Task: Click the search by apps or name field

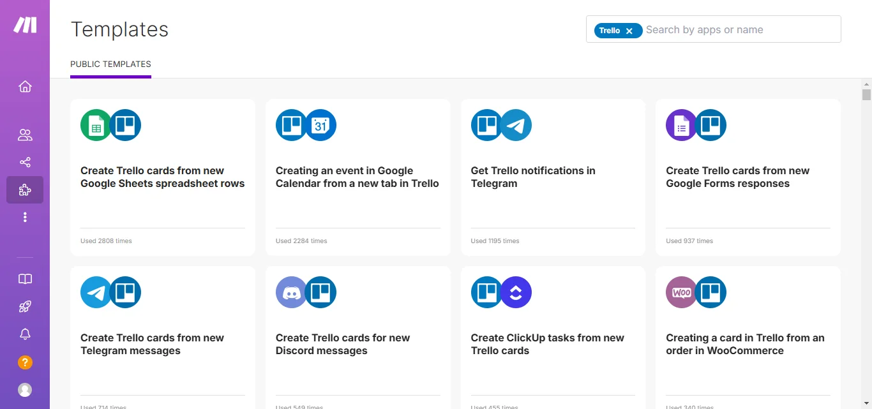Action: click(x=734, y=29)
